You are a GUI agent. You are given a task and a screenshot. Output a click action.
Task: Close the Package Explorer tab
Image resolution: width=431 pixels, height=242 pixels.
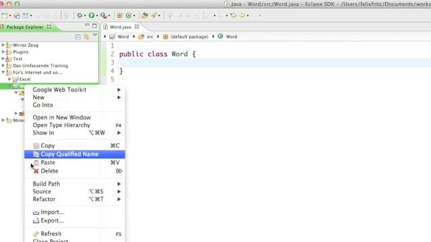click(49, 27)
